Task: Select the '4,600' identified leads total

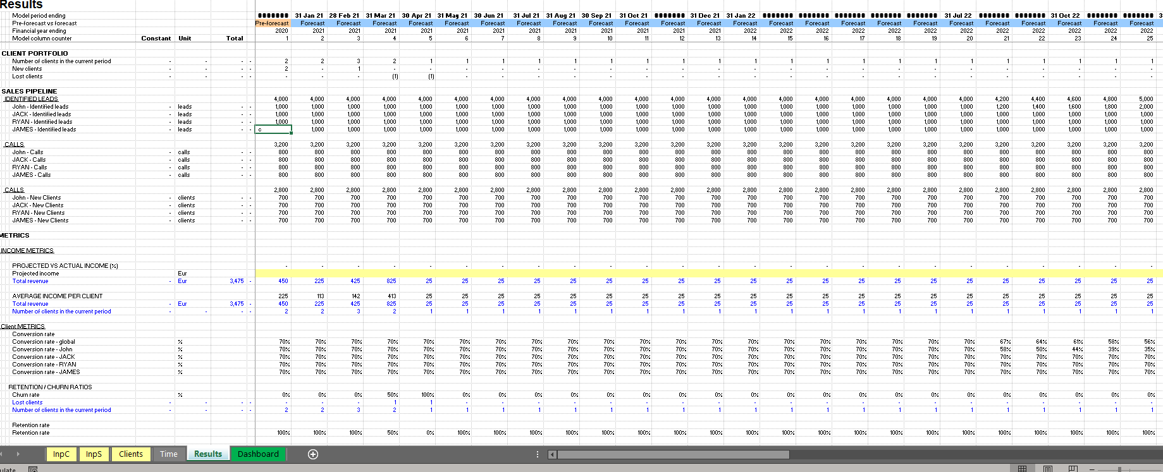Action: coord(1074,99)
